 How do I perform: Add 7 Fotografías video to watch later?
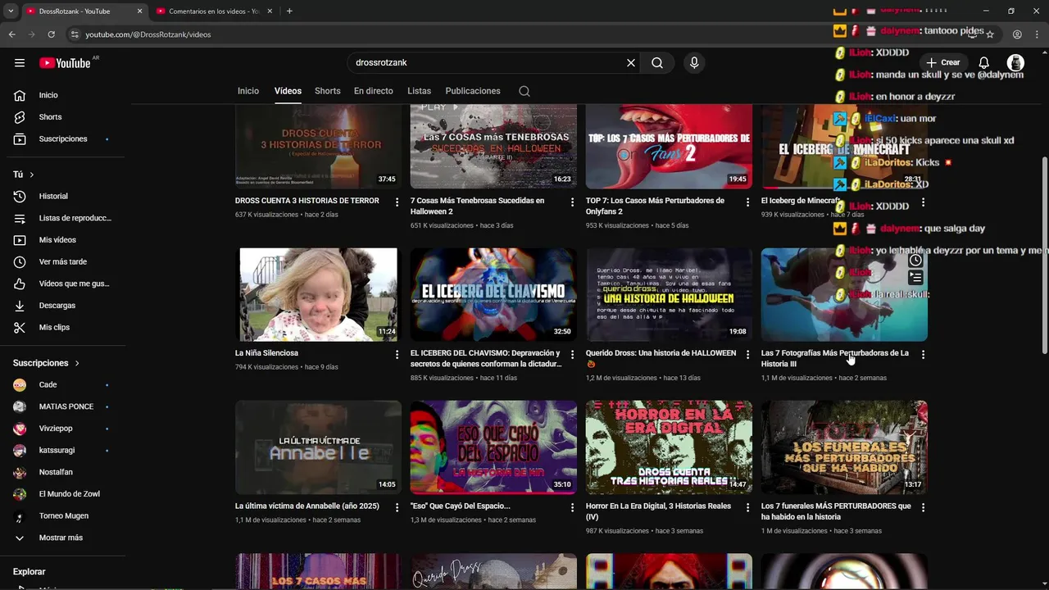click(x=915, y=261)
